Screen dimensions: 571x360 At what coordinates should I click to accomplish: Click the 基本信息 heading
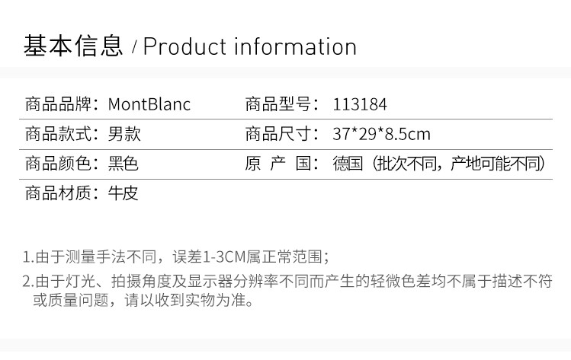(73, 46)
